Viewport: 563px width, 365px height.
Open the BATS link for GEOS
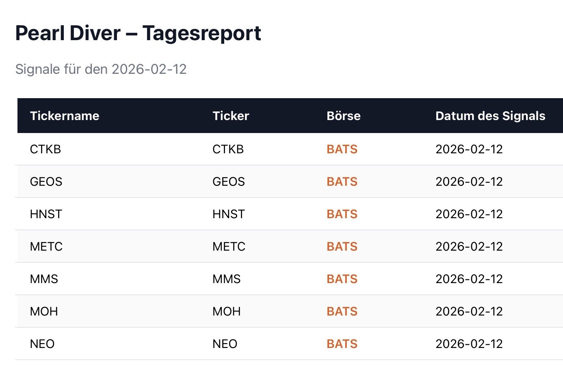click(x=342, y=182)
